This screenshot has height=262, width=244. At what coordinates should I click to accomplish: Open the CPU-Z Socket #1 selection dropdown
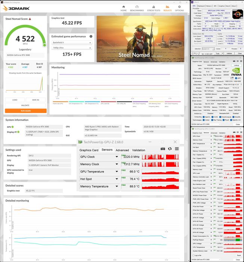tap(208, 49)
